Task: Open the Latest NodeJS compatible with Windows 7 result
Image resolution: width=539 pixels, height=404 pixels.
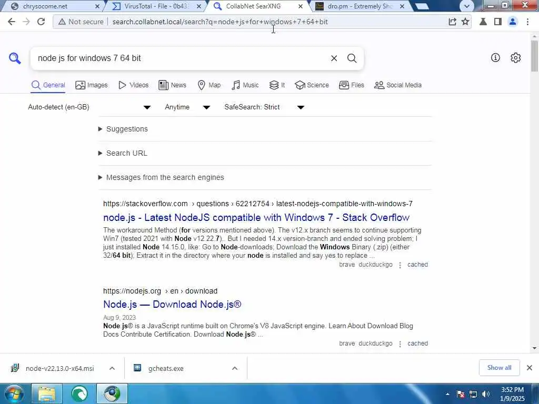Action: (x=256, y=218)
